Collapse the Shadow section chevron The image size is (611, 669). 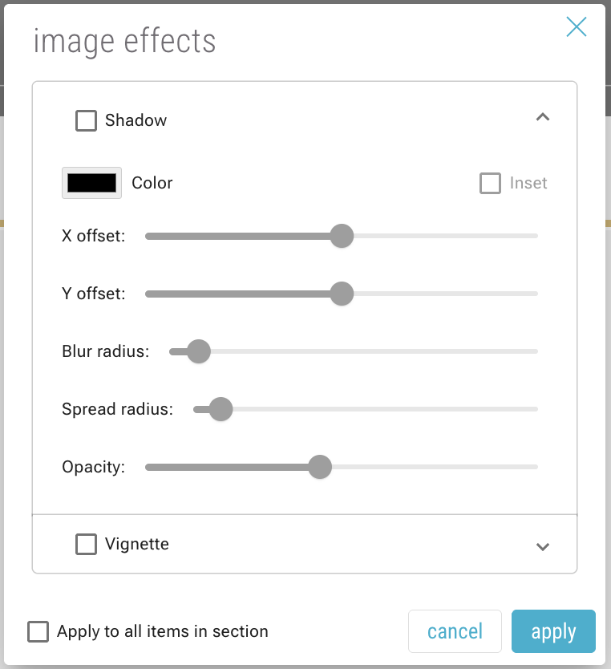pyautogui.click(x=543, y=117)
